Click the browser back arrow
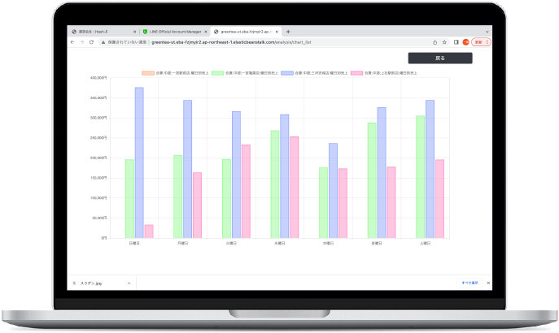This screenshot has width=559, height=333. click(x=72, y=41)
